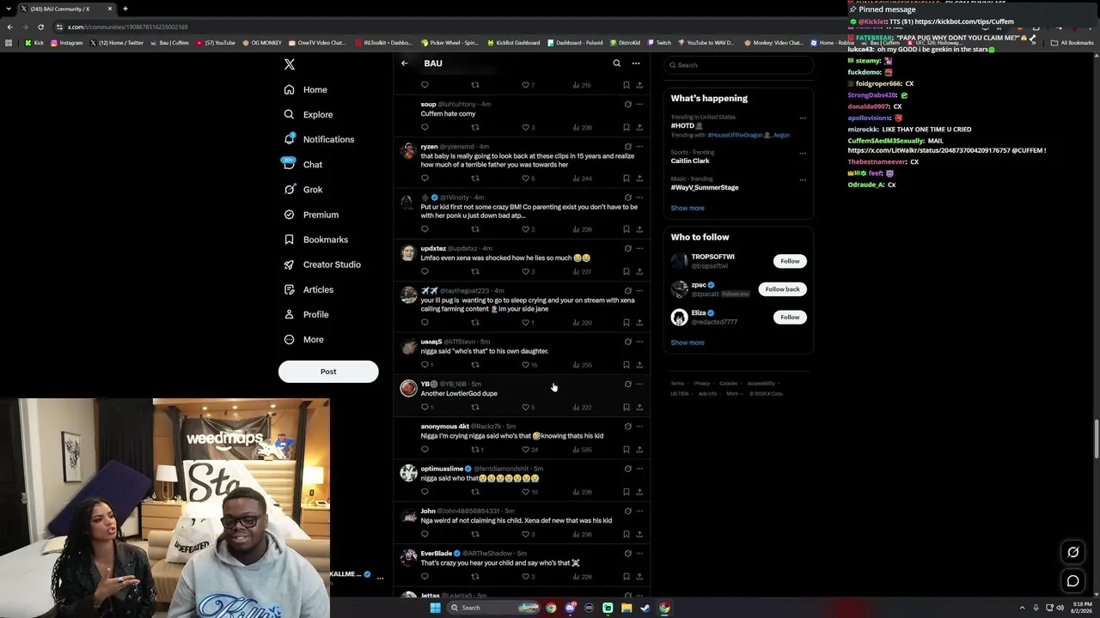This screenshot has height=618, width=1100.
Task: Reply to ryzen's post about the baby
Action: (425, 179)
